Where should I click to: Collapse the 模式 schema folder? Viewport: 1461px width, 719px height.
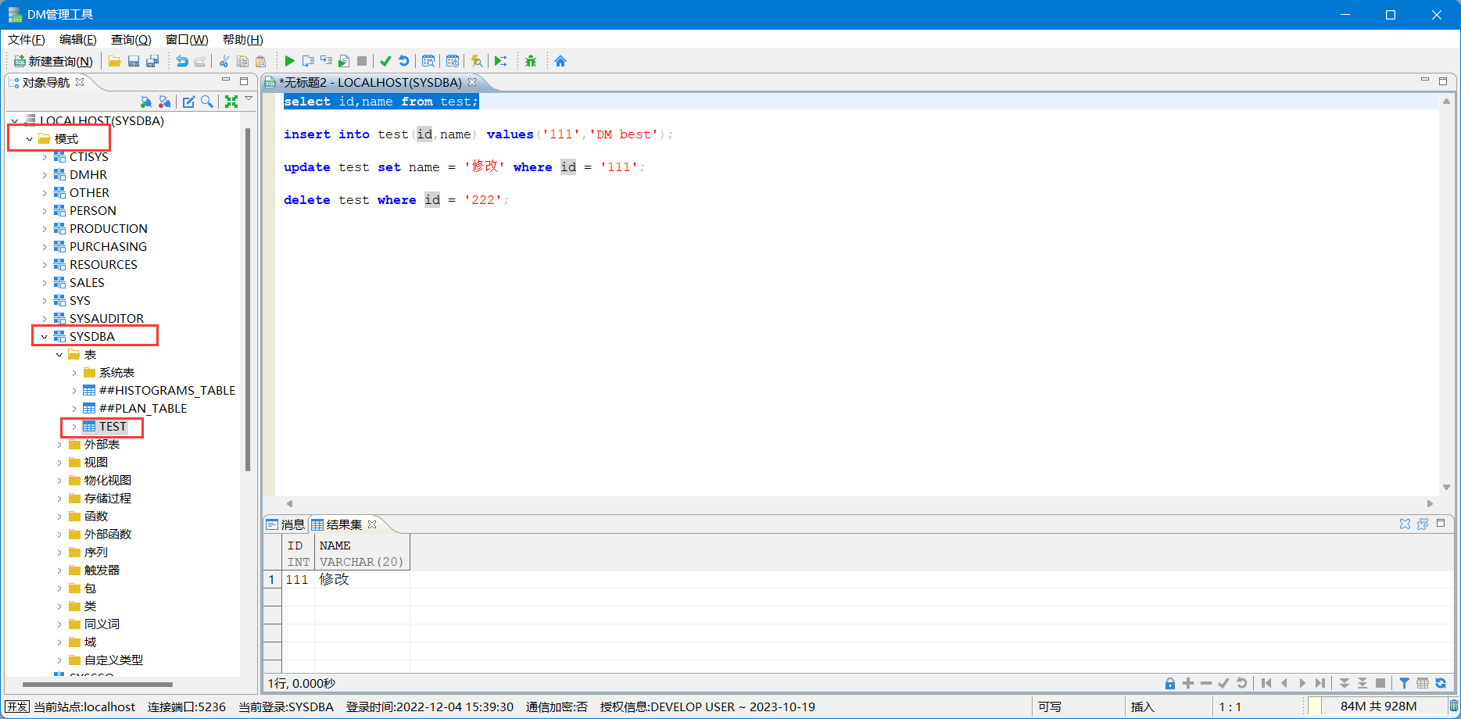(x=30, y=139)
